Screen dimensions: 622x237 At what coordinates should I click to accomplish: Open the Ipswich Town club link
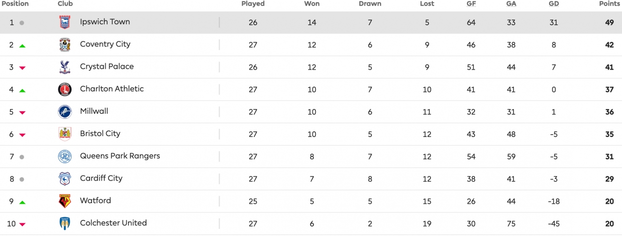tap(105, 22)
